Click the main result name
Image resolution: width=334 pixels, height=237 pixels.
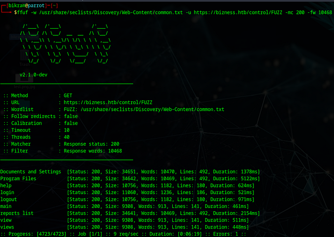(6, 206)
